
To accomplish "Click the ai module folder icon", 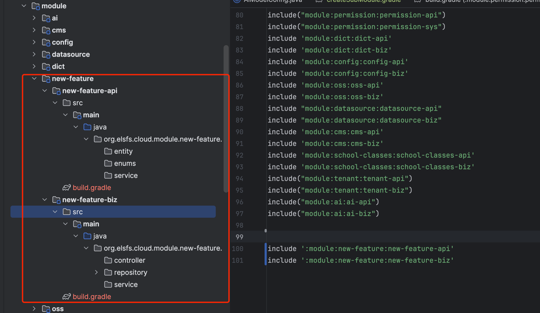I will tap(46, 18).
